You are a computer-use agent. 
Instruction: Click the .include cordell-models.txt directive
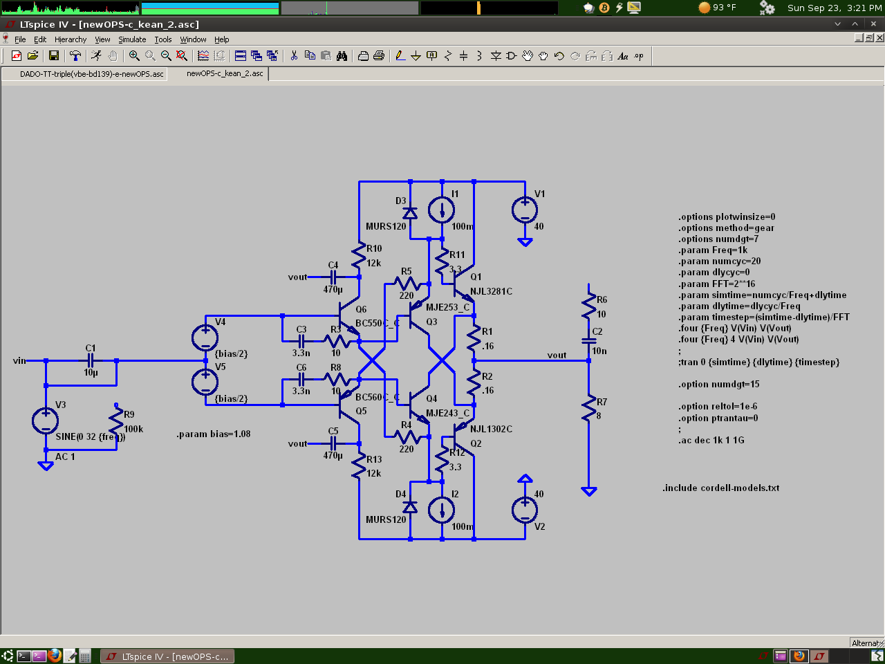click(x=721, y=488)
